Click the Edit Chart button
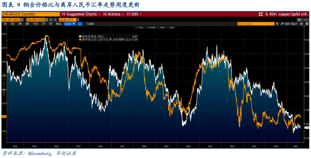The height and width of the screenshot is (158, 311). (x=289, y=24)
